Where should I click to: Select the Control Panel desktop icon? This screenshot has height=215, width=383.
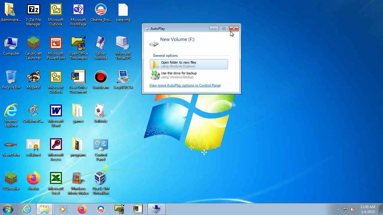(x=101, y=150)
